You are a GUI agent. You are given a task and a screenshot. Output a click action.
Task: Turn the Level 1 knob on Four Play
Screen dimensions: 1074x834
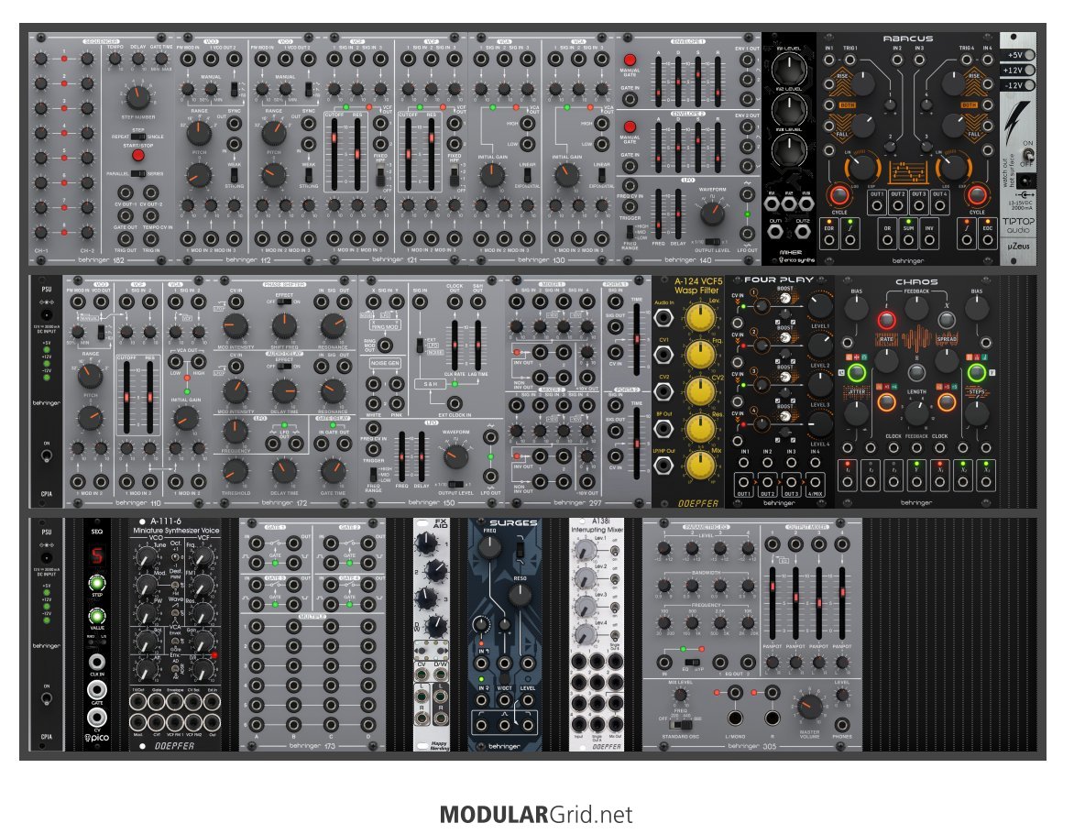pos(820,306)
